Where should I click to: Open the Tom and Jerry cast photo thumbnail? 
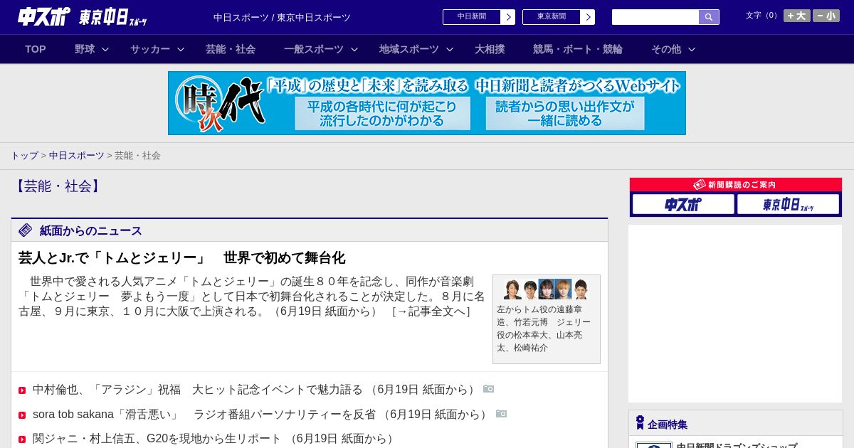click(x=546, y=289)
